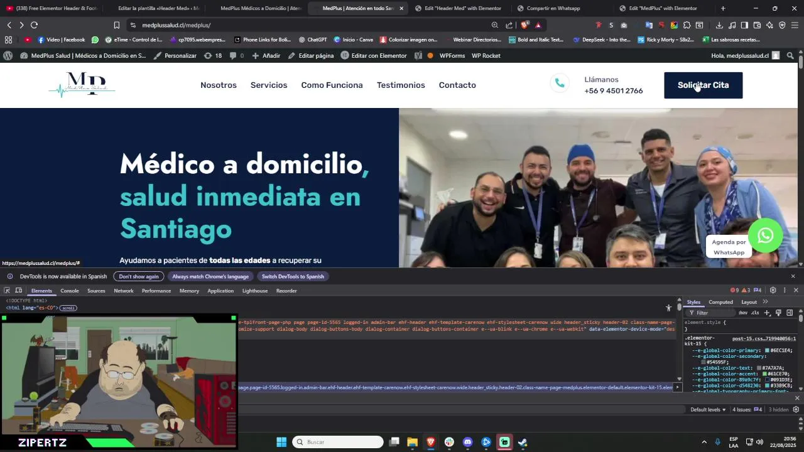
Task: Click the yellow warnings count indicator
Action: tap(746, 290)
